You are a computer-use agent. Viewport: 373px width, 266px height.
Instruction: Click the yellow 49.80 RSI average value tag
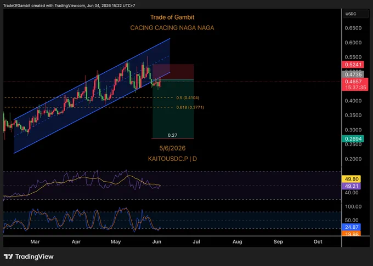[352, 179]
